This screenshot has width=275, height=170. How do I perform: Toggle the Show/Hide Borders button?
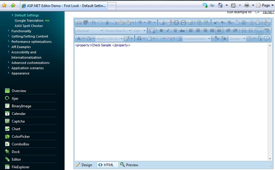tap(259, 31)
